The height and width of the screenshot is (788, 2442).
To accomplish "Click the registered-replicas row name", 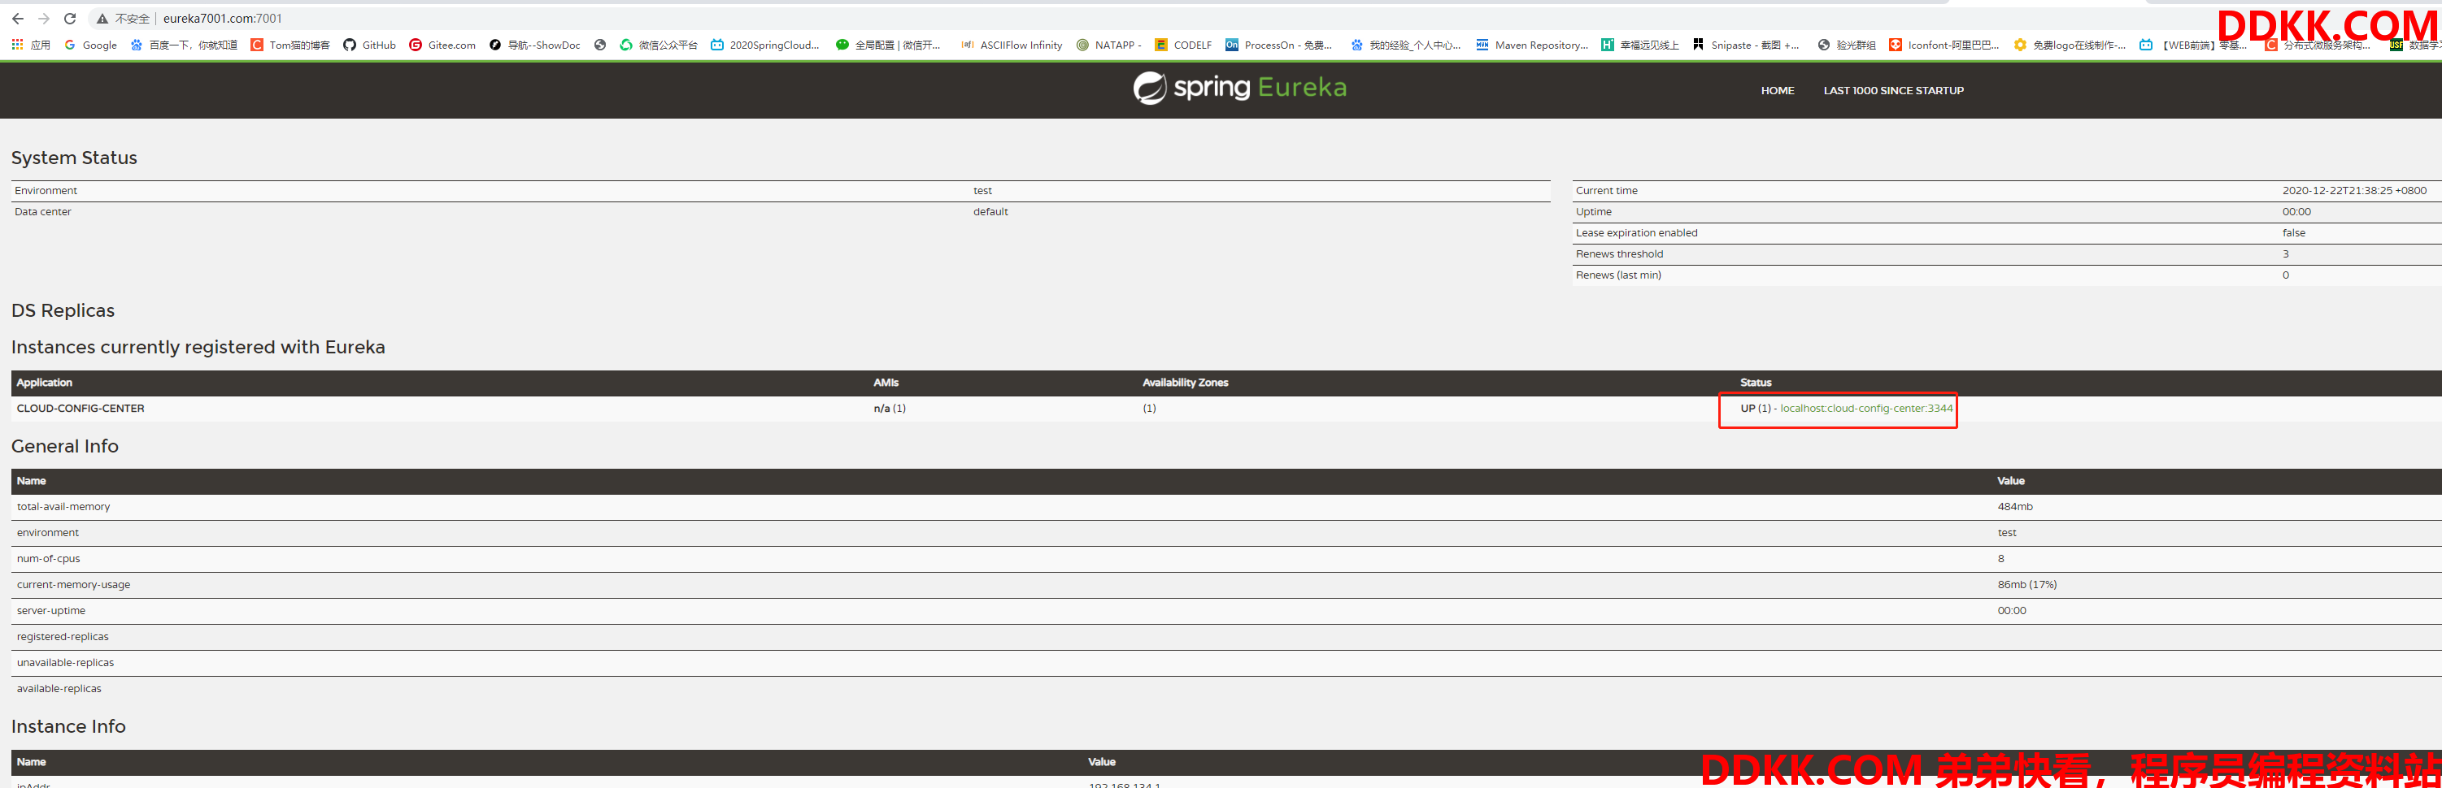I will pos(63,636).
